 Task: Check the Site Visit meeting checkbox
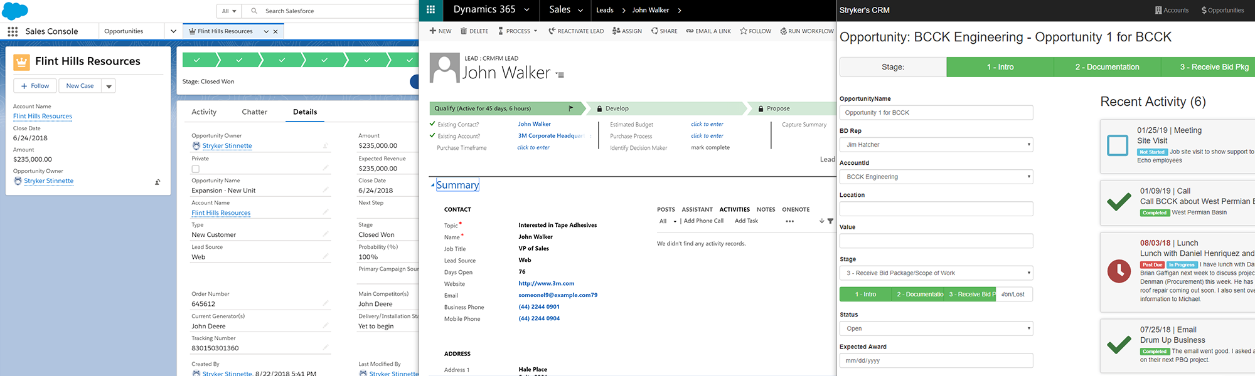point(1118,145)
